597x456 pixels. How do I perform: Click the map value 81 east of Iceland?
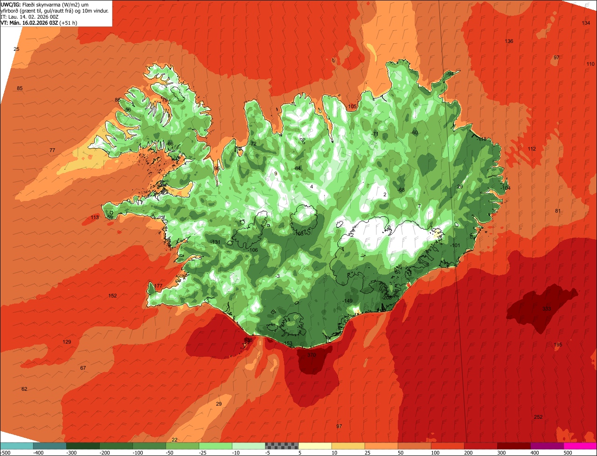(558, 211)
